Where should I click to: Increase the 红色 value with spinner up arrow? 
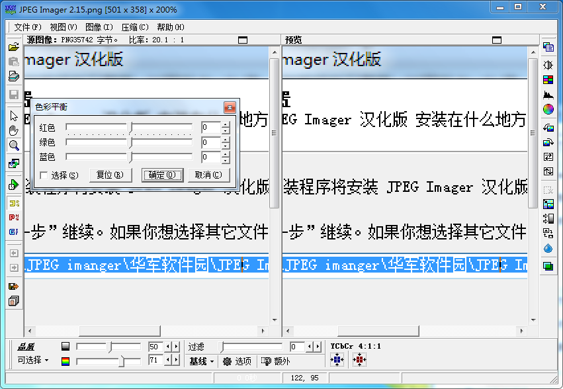(226, 124)
